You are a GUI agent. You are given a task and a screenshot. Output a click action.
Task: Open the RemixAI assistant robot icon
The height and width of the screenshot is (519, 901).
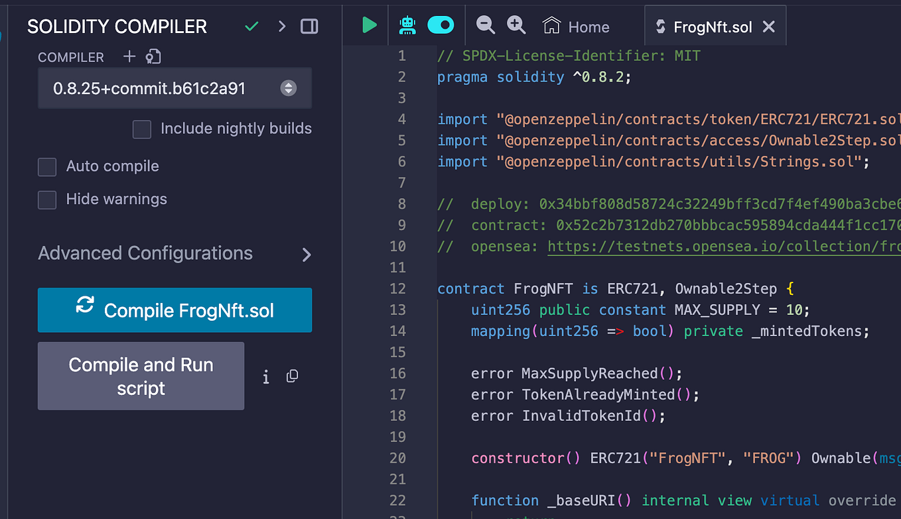(407, 25)
